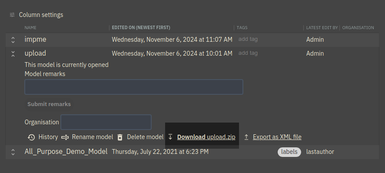
Task: Open Column settings sliders icon
Action: click(12, 15)
